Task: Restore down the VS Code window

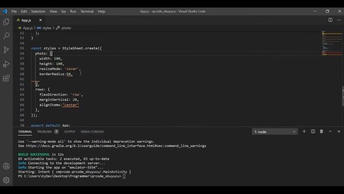Action: pos(327,11)
